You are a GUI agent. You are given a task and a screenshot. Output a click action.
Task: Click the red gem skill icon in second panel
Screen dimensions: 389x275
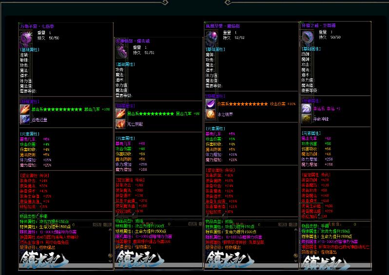[120, 124]
